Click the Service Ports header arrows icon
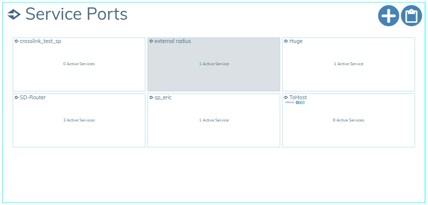The width and height of the screenshot is (428, 205). [14, 15]
